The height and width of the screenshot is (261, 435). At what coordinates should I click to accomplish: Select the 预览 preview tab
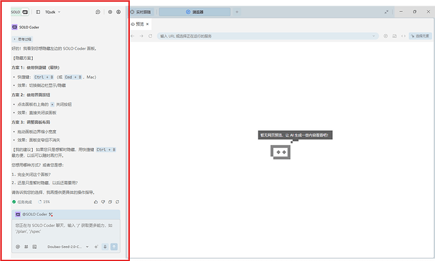[137, 24]
